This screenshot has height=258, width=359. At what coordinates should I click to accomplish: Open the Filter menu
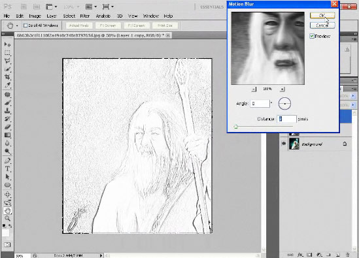85,16
